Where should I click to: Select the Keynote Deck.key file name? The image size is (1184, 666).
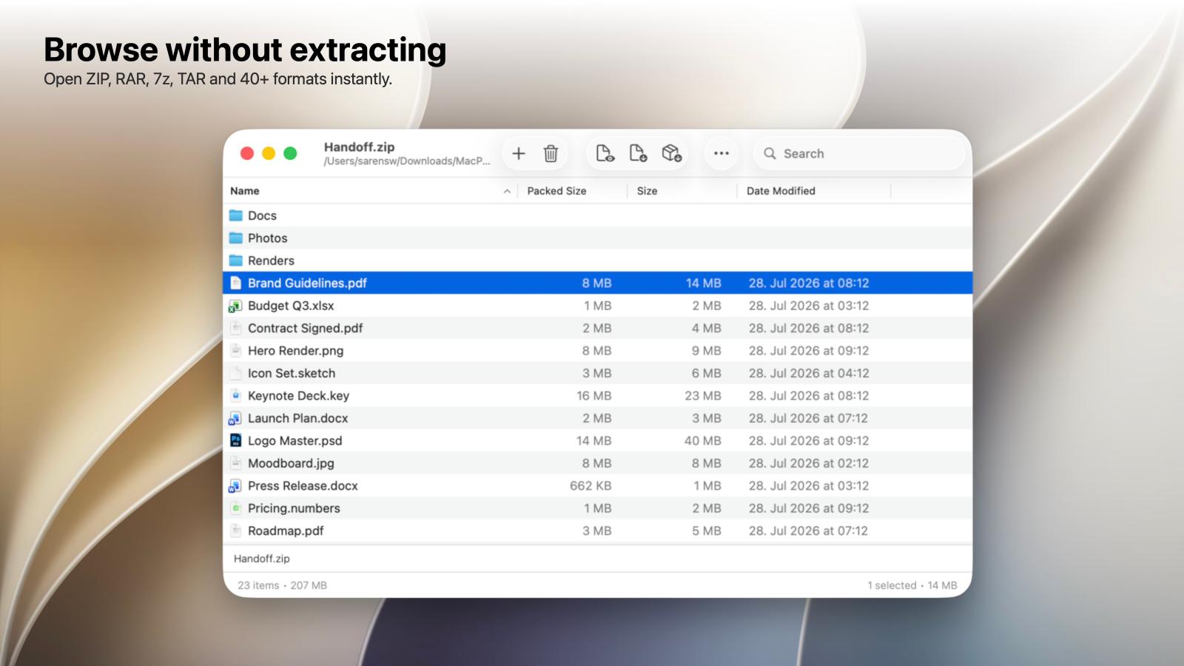click(298, 396)
